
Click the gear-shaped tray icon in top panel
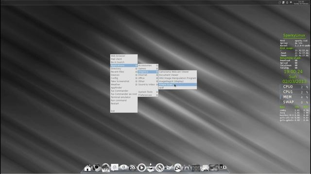287,2
